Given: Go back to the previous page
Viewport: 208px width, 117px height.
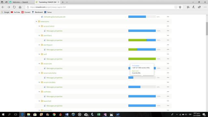Looking at the screenshot, I should coord(3,7).
